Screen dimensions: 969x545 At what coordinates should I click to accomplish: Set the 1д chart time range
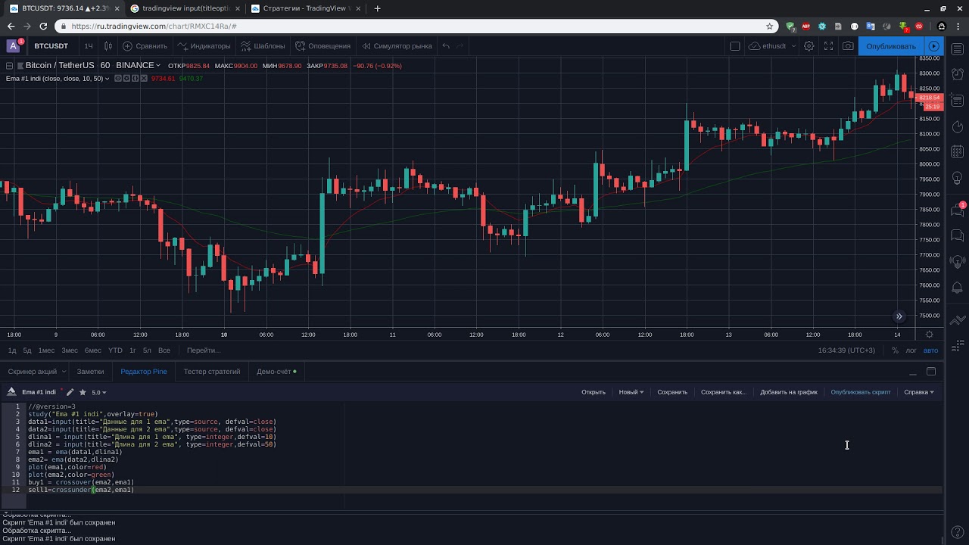tap(12, 350)
